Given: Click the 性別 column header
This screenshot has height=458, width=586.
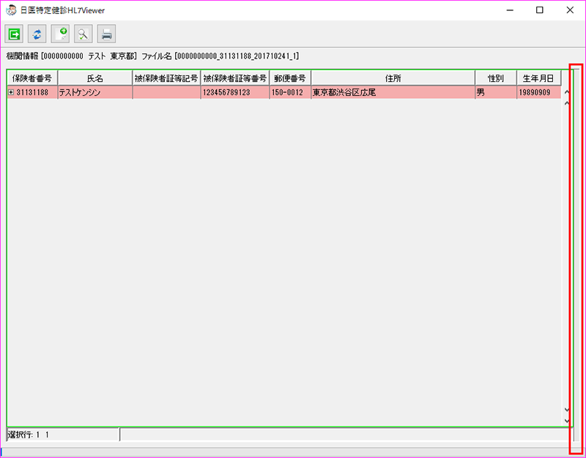Looking at the screenshot, I should coord(495,78).
